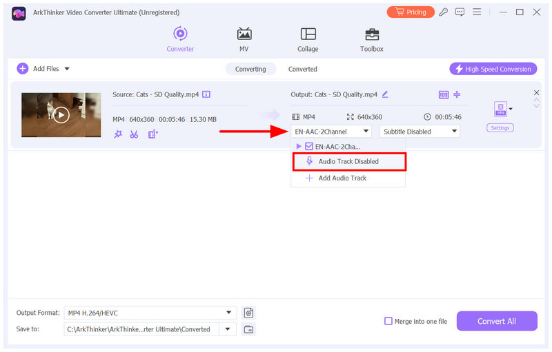Screen dimensions: 552x352
Task: Click the compress video icon
Action: 457,94
